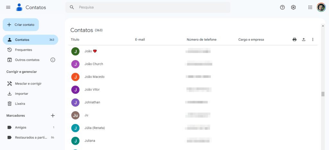Image resolution: width=329 pixels, height=150 pixels.
Task: Click the scrollbar up arrow
Action: (x=323, y=26)
